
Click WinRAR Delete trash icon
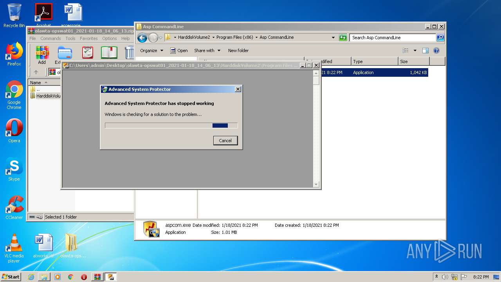tap(130, 52)
